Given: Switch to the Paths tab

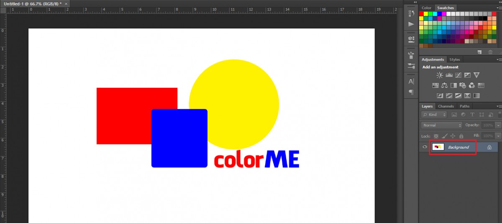Looking at the screenshot, I should click(465, 106).
